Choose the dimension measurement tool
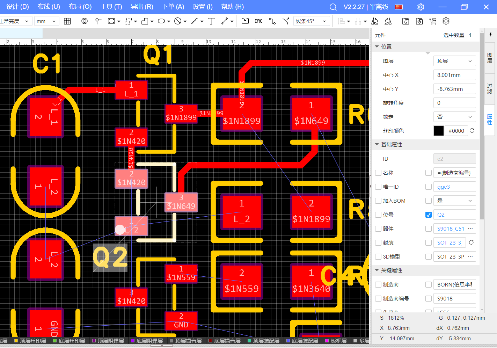This screenshot has width=497, height=348. click(225, 21)
